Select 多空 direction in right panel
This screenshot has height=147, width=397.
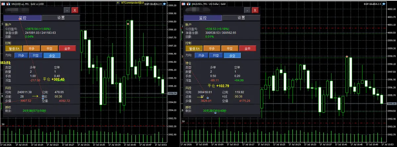coord(233,55)
